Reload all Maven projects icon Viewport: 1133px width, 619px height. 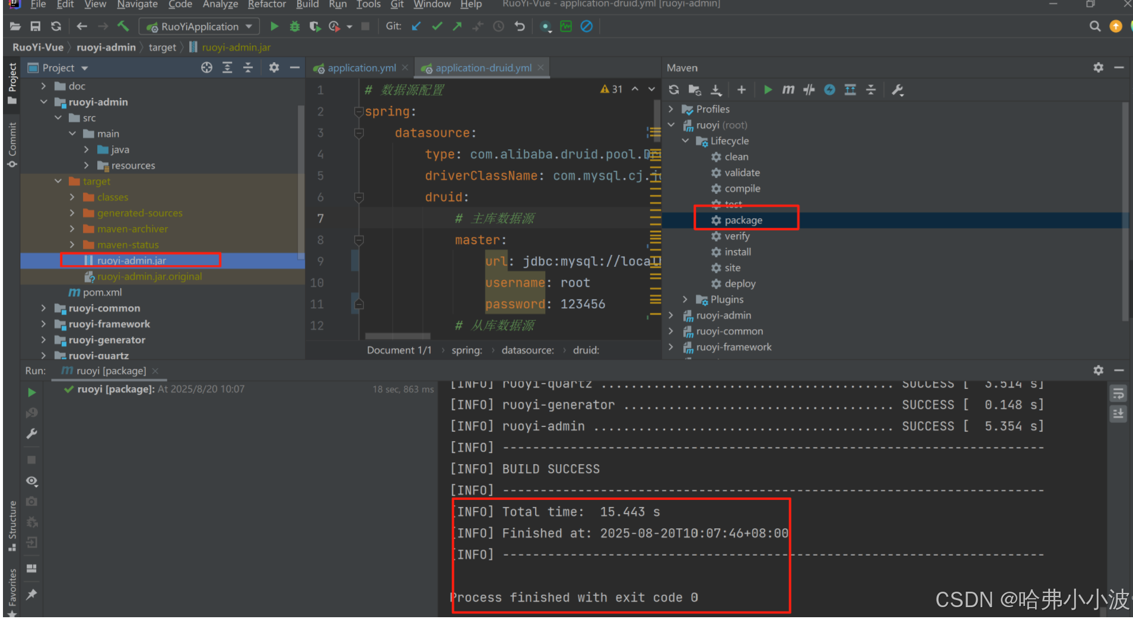tap(674, 90)
